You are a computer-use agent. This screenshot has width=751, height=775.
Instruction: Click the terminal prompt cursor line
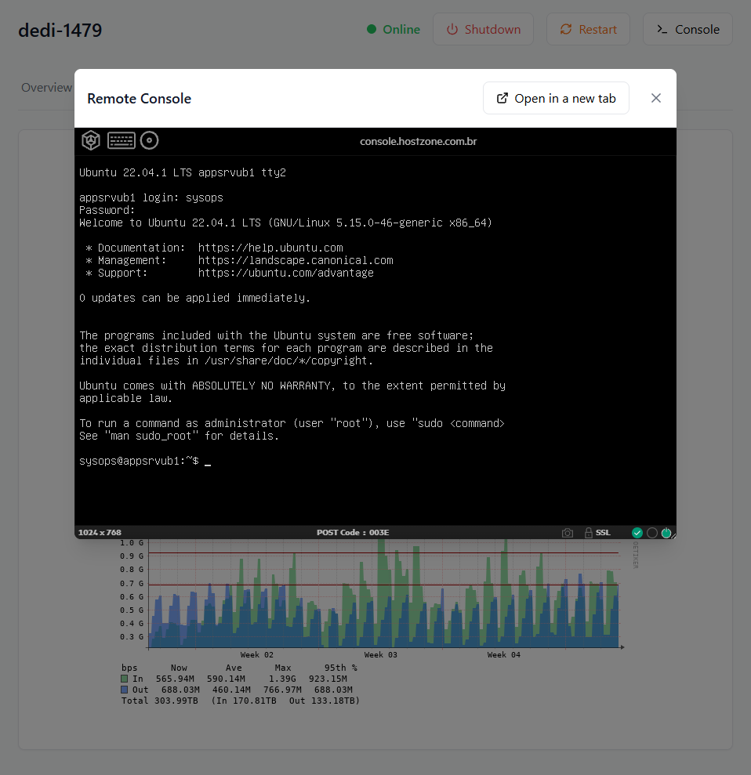tap(145, 461)
